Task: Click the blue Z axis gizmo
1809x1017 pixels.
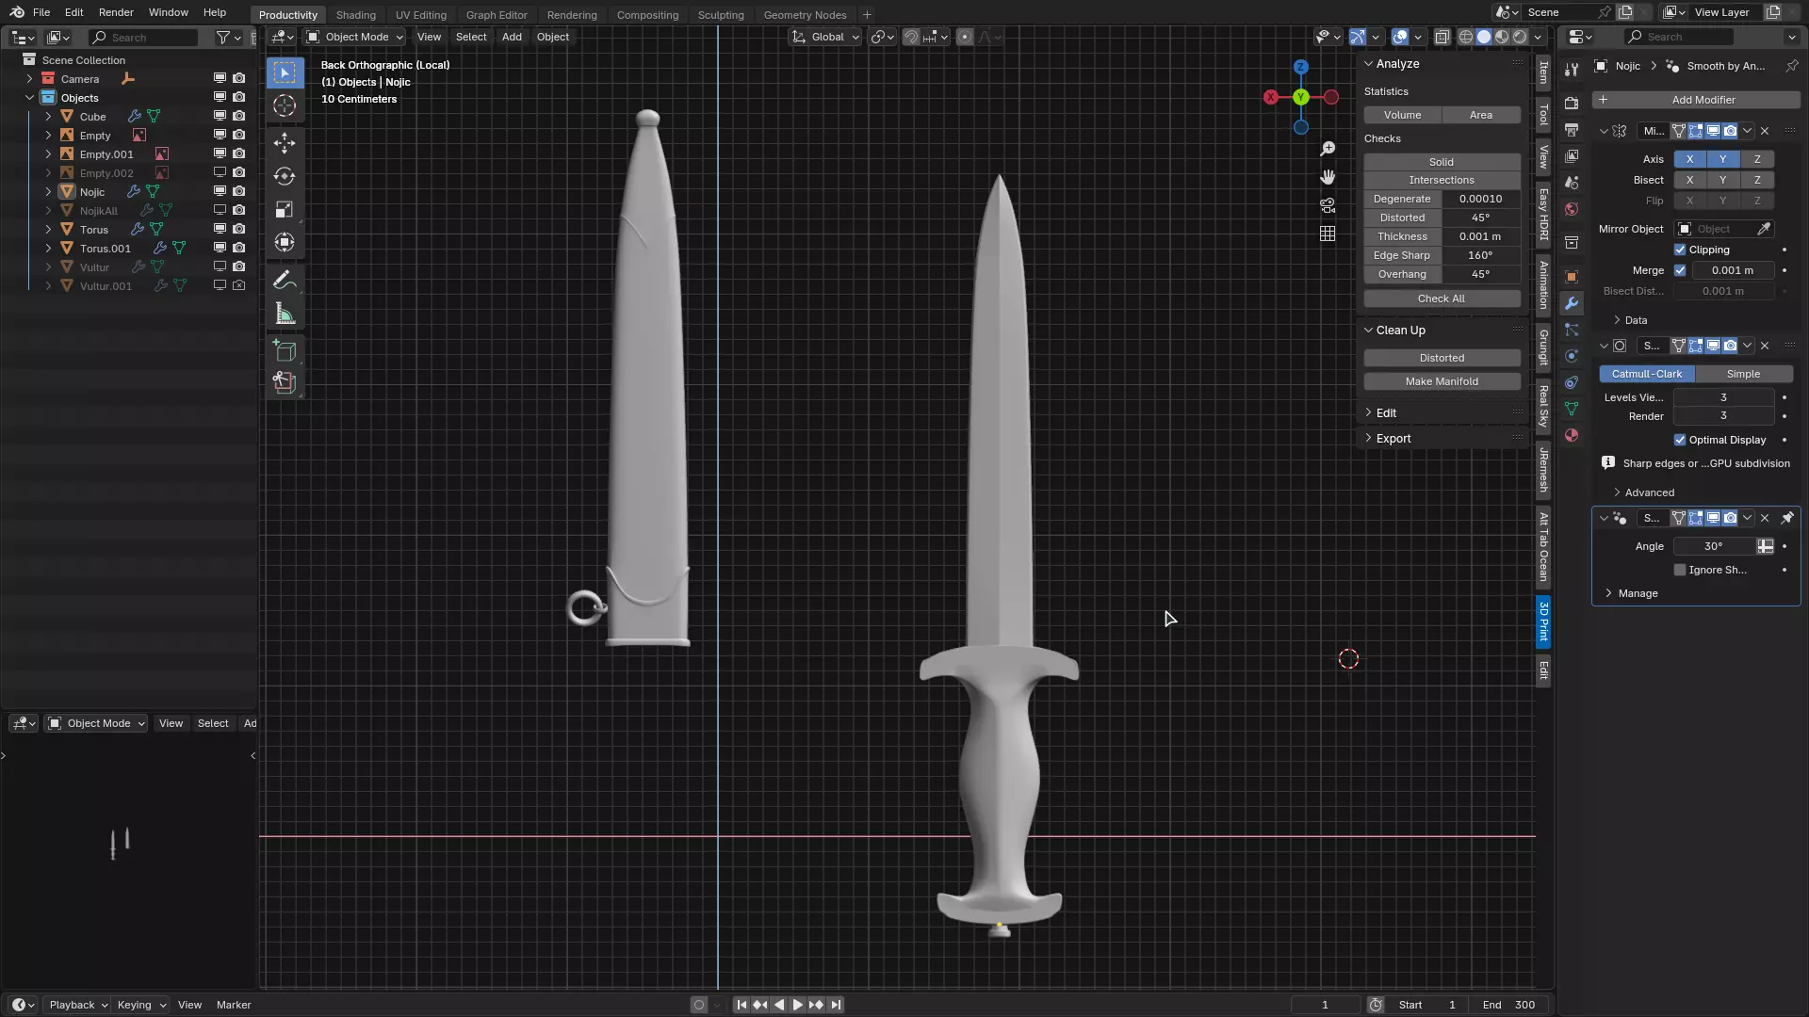Action: pos(1301,67)
